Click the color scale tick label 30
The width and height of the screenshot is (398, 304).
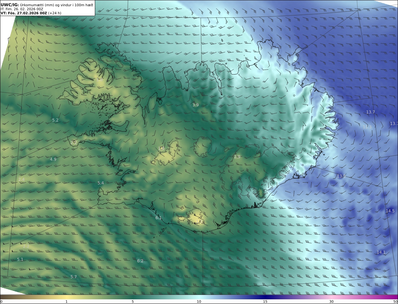(x=331, y=302)
